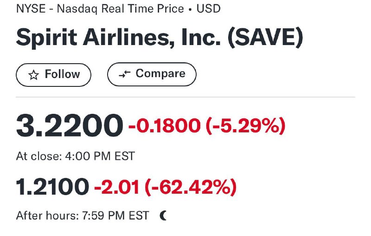Click the USD currency label
This screenshot has height=236, width=371.
[x=208, y=9]
